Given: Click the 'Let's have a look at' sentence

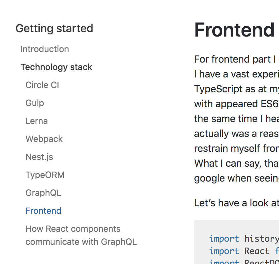Looking at the screenshot, I should [x=236, y=203].
